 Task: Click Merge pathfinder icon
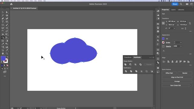[136, 71]
